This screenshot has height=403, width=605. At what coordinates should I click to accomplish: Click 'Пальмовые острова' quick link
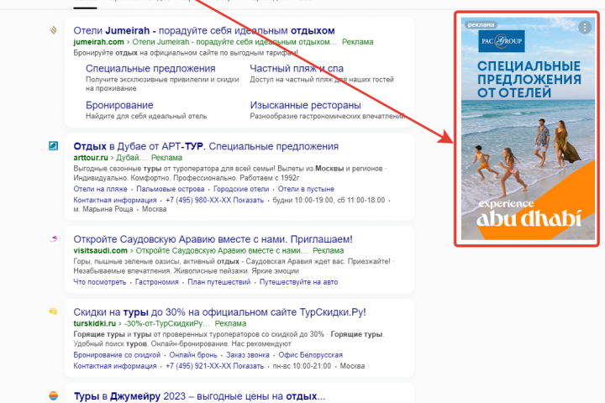(170, 189)
